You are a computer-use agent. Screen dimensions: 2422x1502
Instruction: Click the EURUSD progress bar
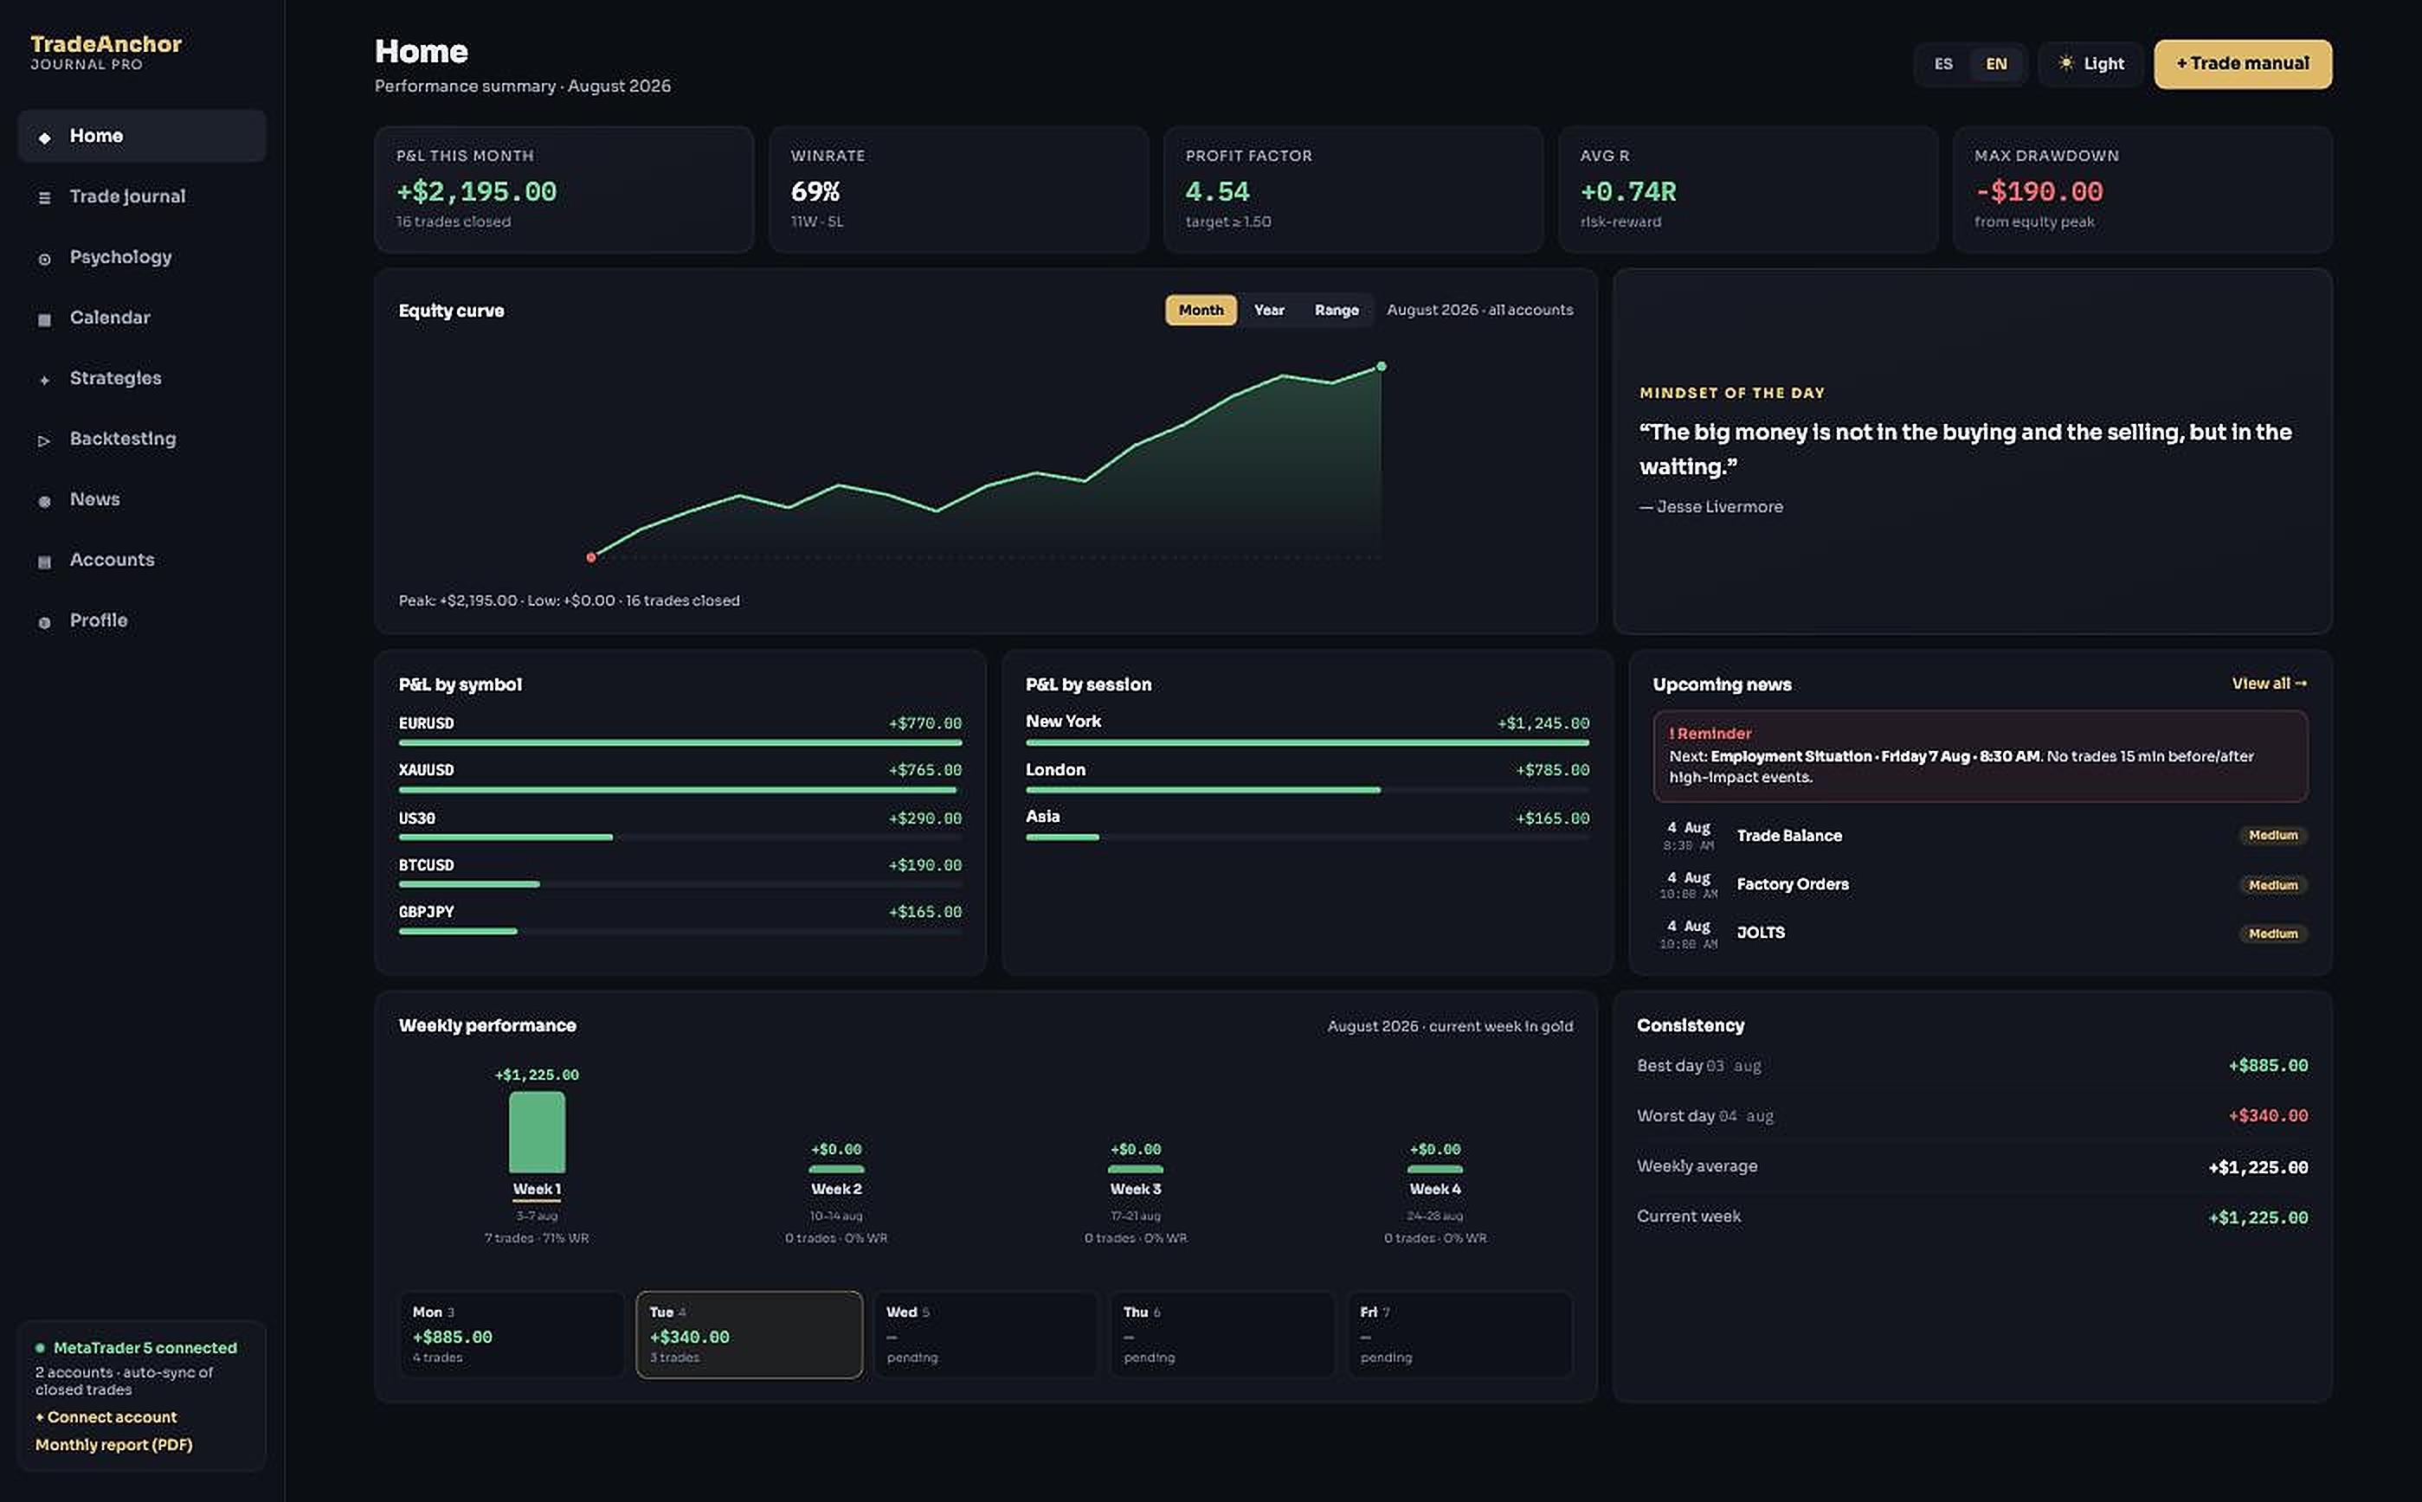(680, 742)
